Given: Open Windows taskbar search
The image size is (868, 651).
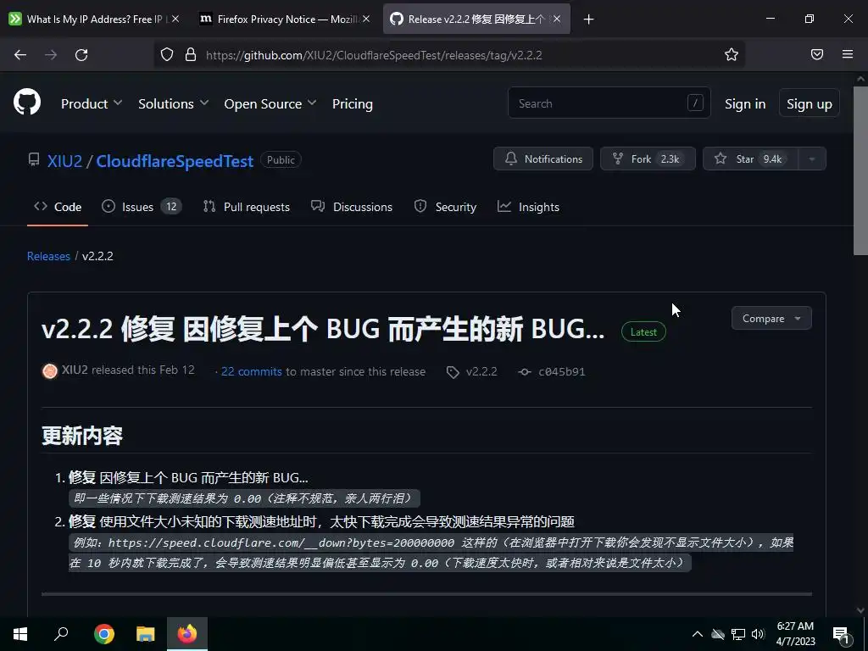Looking at the screenshot, I should tap(61, 634).
